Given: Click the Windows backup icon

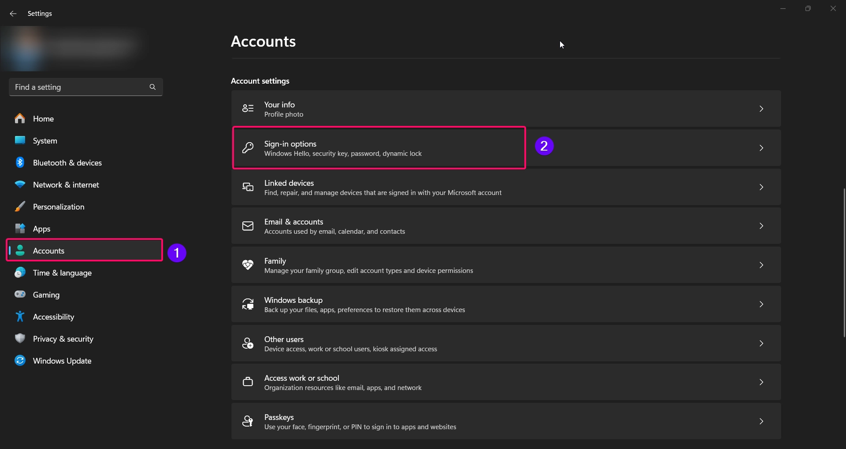Looking at the screenshot, I should coord(248,304).
